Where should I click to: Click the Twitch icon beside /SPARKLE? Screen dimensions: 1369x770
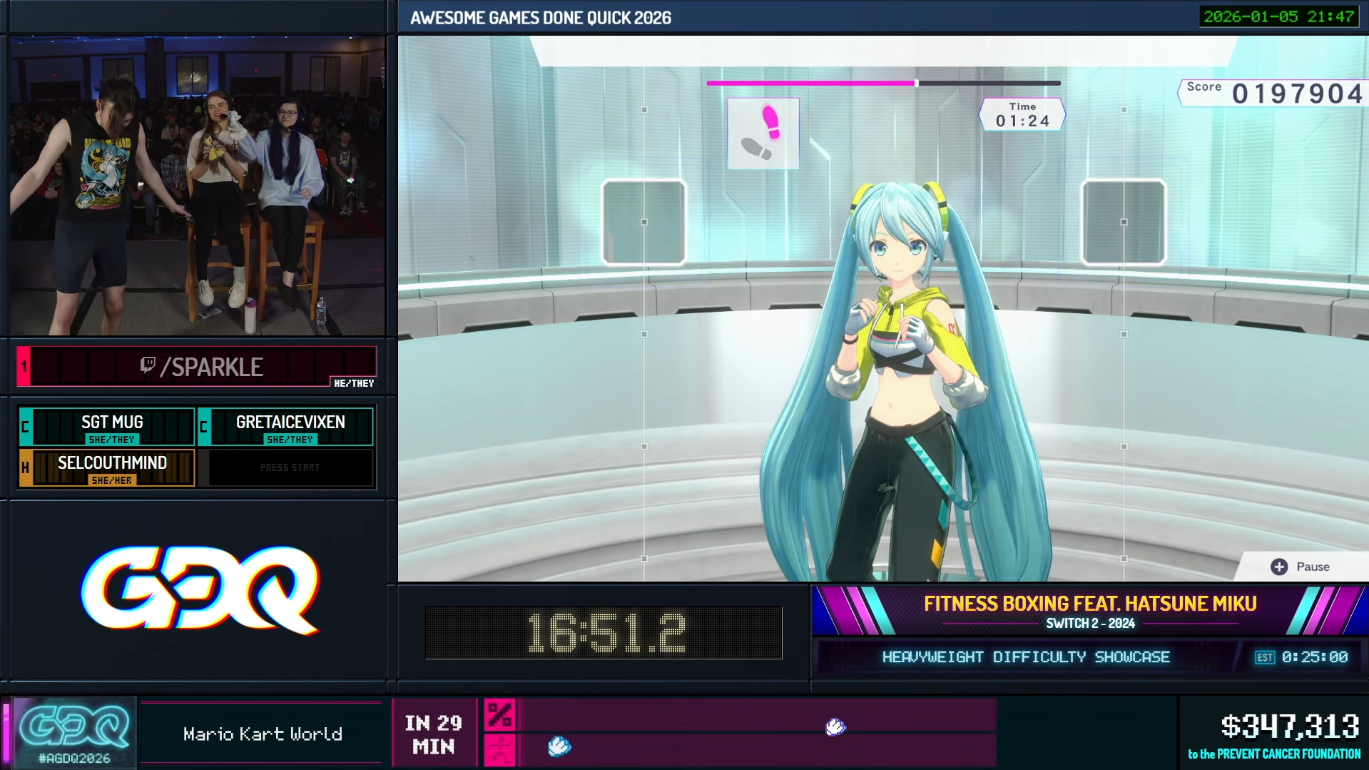(x=148, y=366)
